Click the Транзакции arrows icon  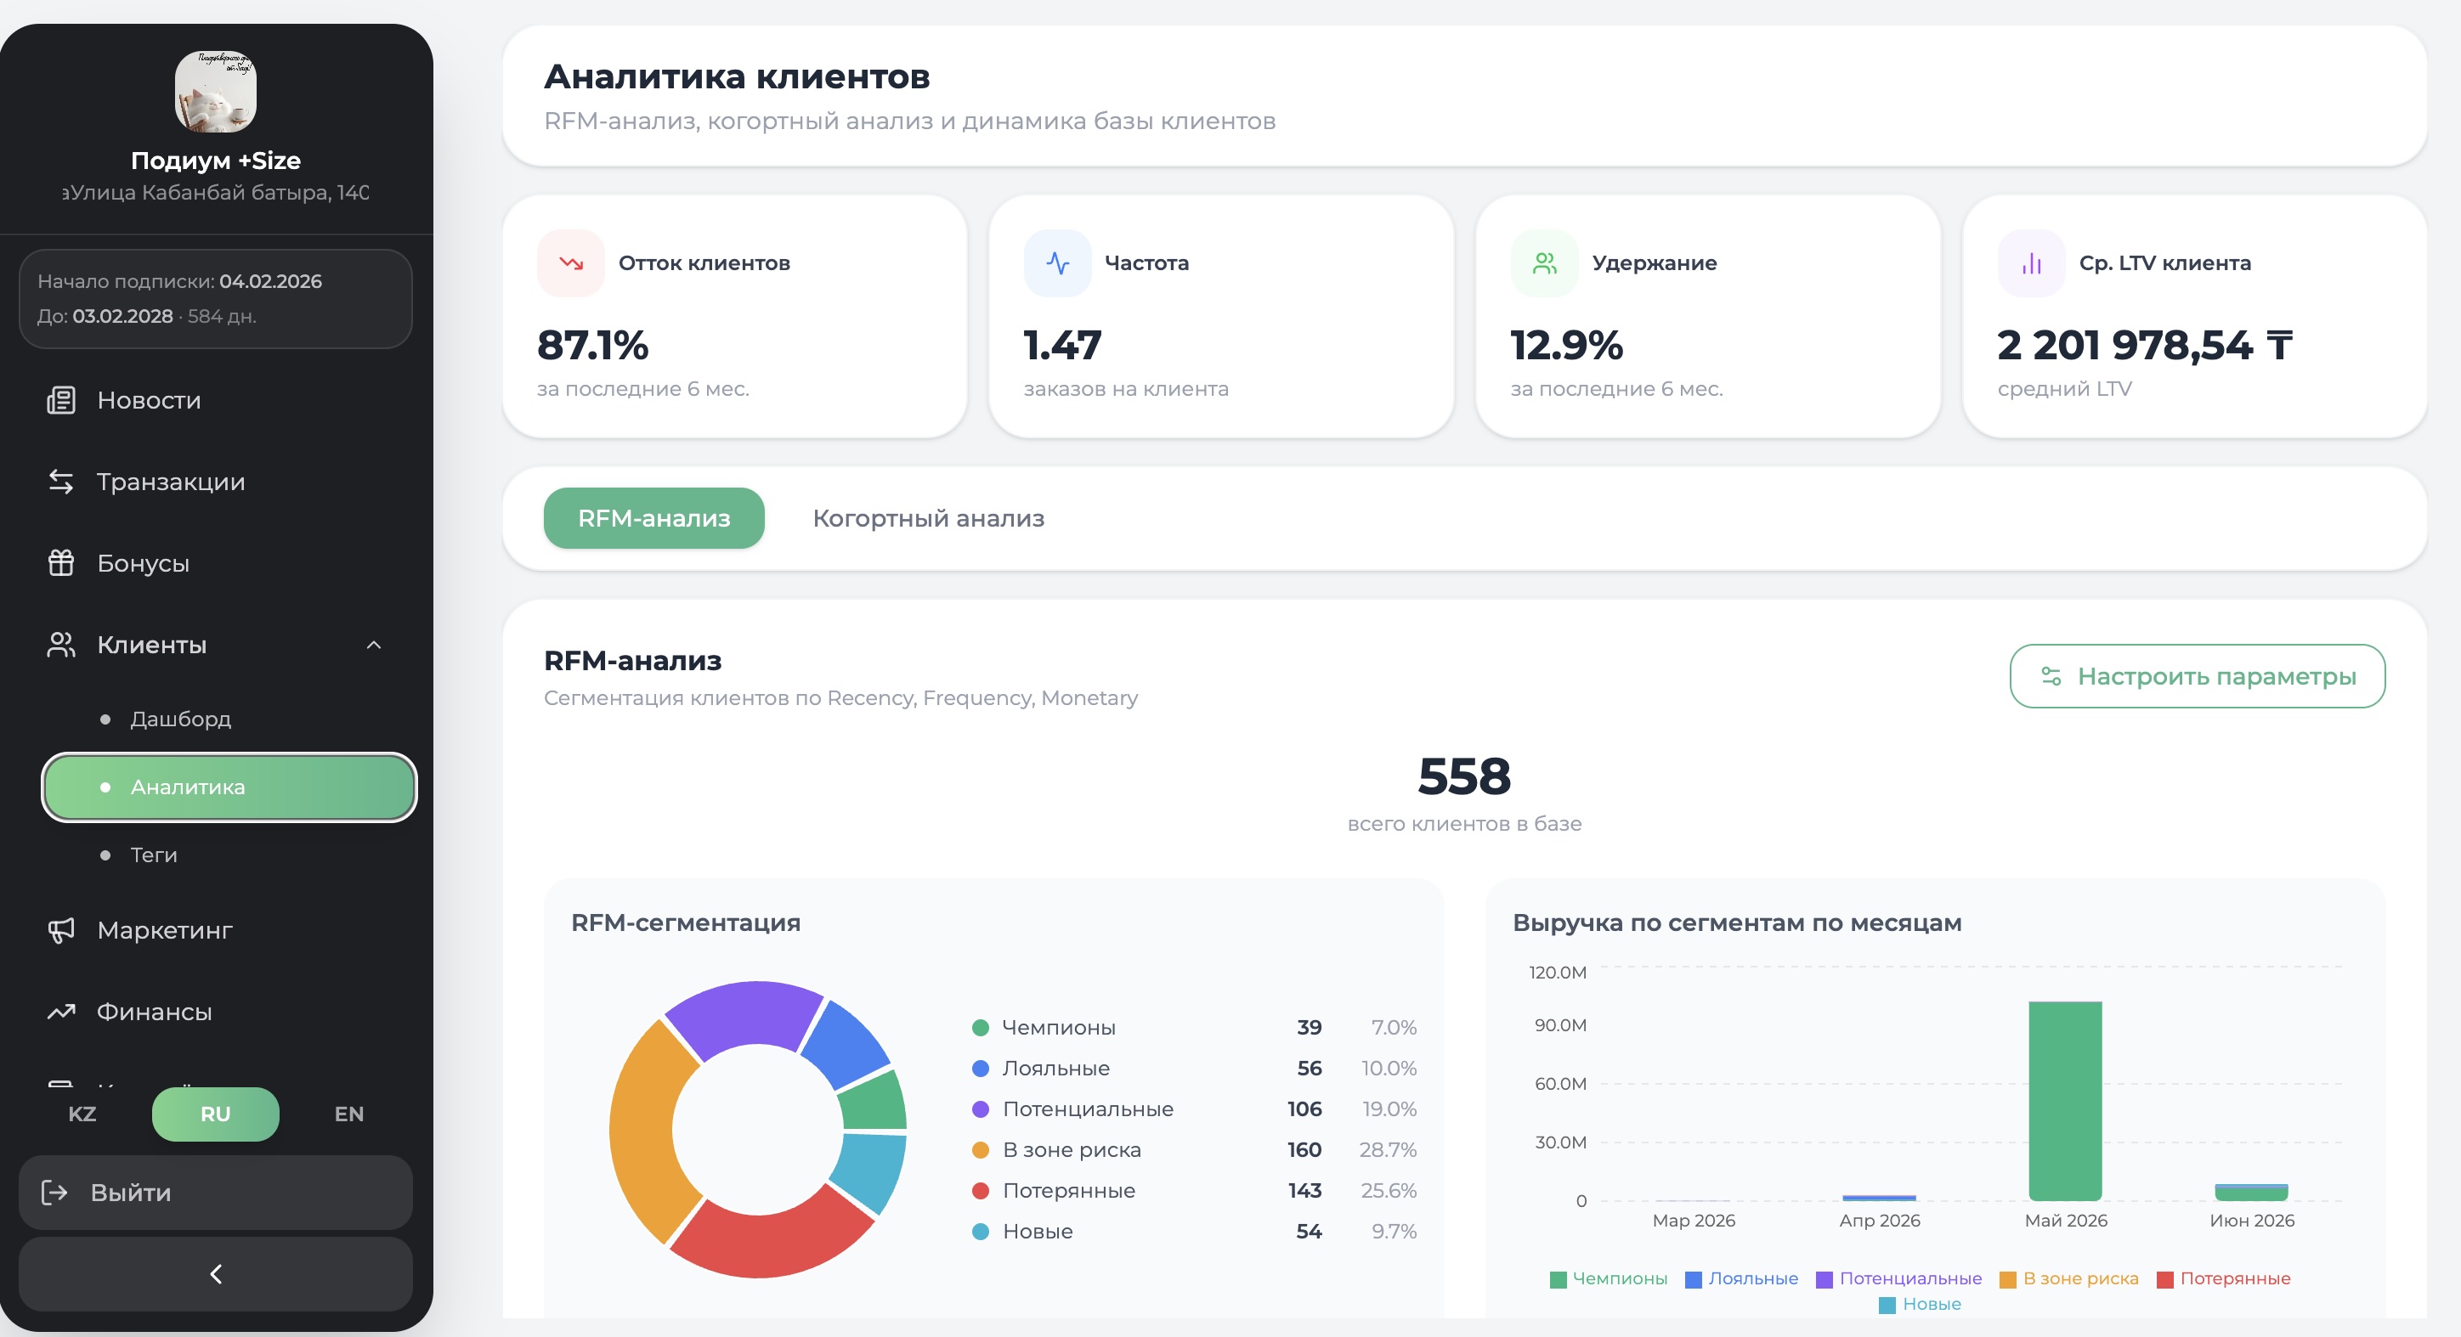point(61,482)
